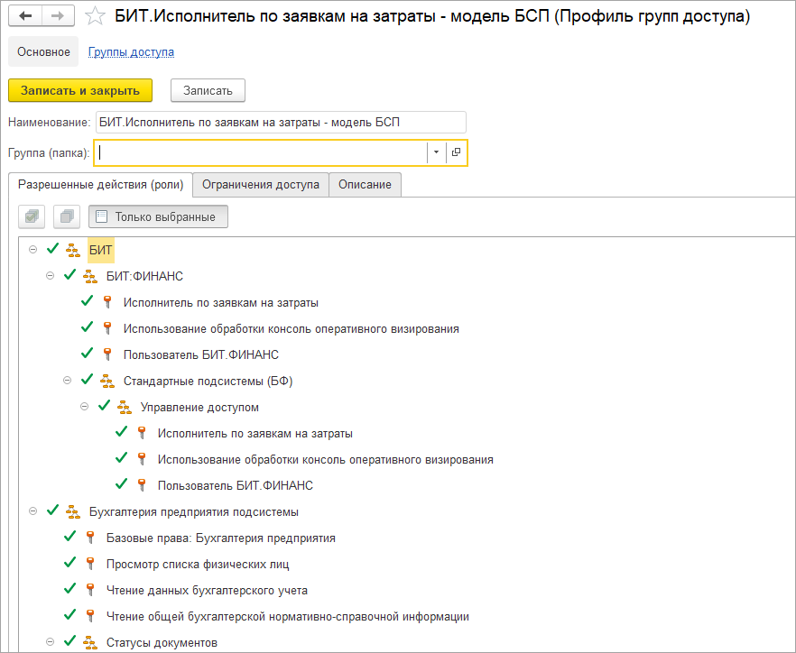Collapse the БИТ tree node
The height and width of the screenshot is (653, 796).
coord(33,250)
